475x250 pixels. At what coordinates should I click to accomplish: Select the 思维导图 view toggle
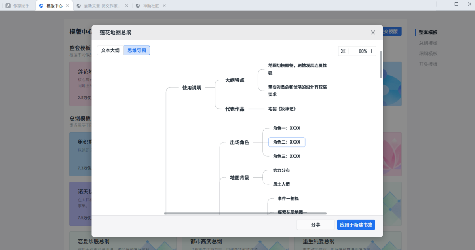click(137, 51)
